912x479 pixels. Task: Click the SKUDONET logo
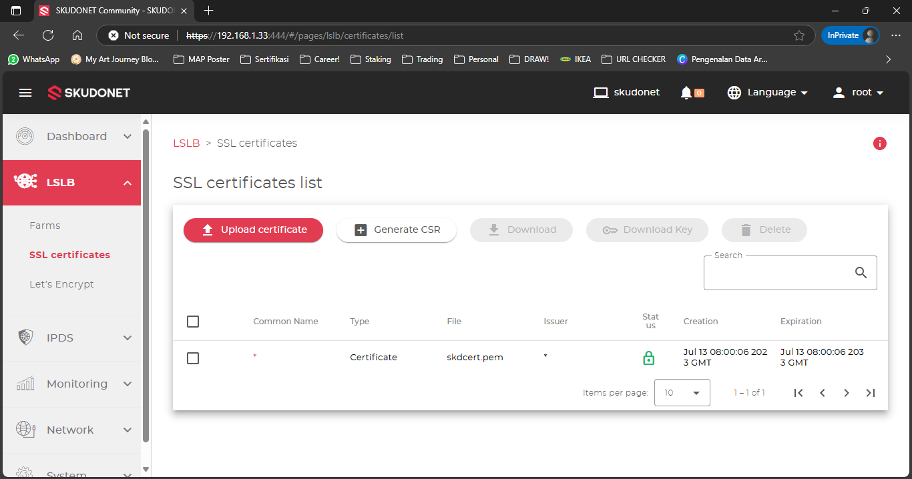point(89,93)
